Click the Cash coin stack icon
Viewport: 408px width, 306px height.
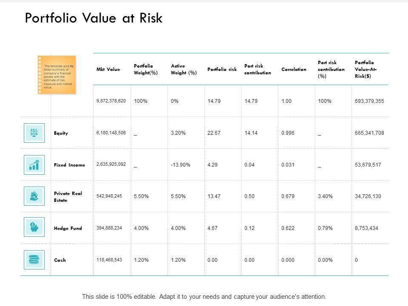[x=34, y=260]
